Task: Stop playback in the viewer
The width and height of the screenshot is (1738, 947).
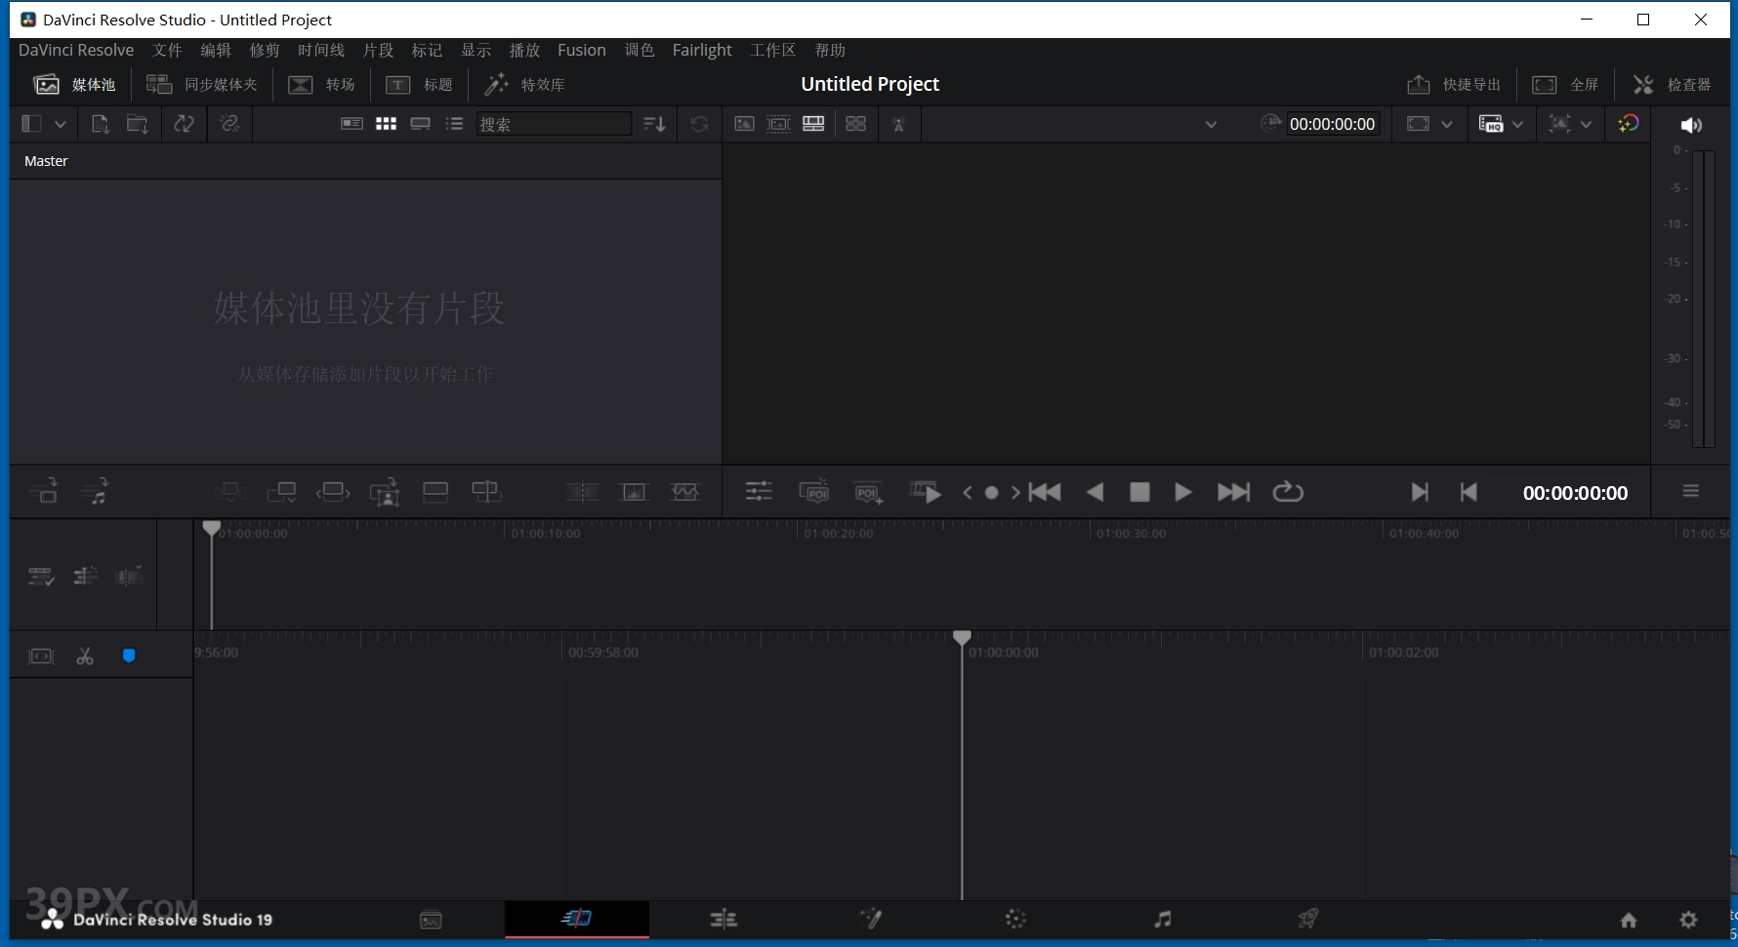Action: pyautogui.click(x=1139, y=492)
